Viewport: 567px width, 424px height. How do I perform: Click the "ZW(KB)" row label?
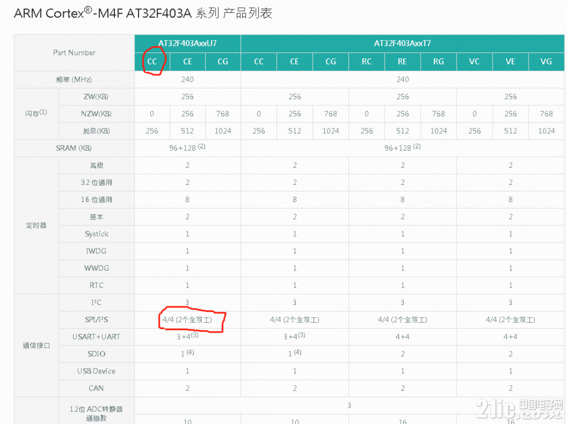click(x=96, y=97)
